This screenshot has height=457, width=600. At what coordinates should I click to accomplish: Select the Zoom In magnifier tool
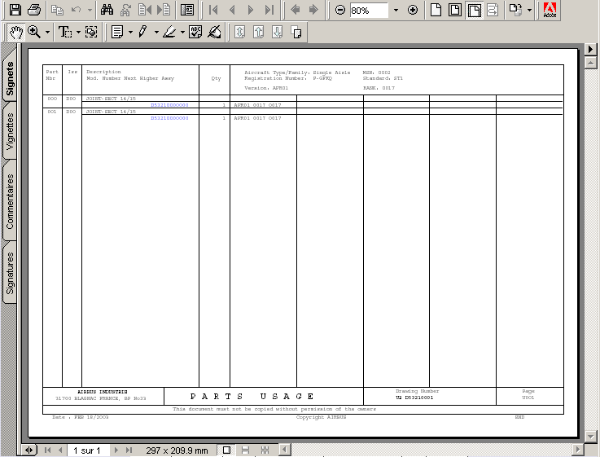[34, 32]
